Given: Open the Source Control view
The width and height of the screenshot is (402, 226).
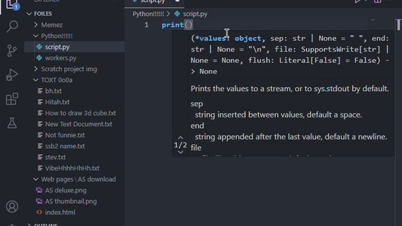Looking at the screenshot, I should click(x=12, y=50).
